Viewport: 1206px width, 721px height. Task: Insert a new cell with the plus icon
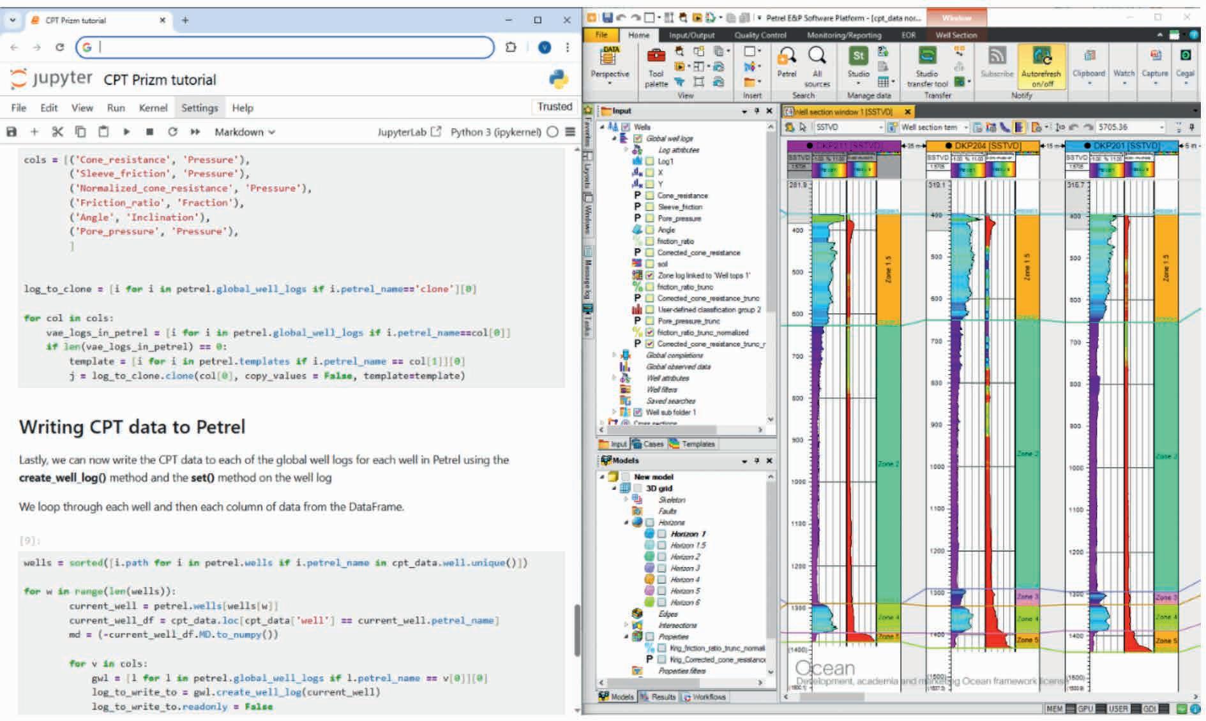(34, 132)
